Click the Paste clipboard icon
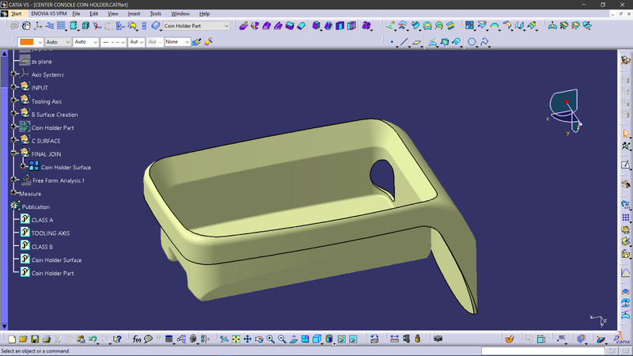This screenshot has height=356, width=633. (x=81, y=339)
